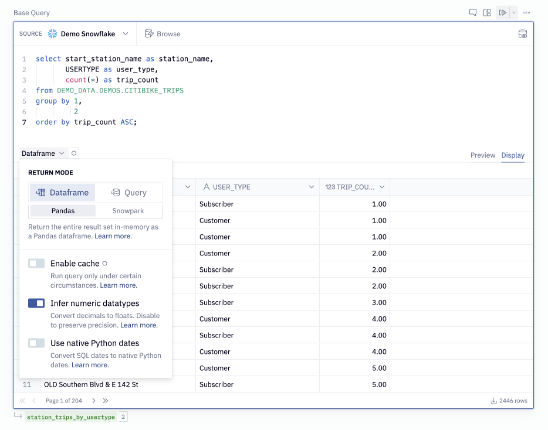Toggle the Infer numeric datatypes switch
The height and width of the screenshot is (430, 548).
coord(36,303)
